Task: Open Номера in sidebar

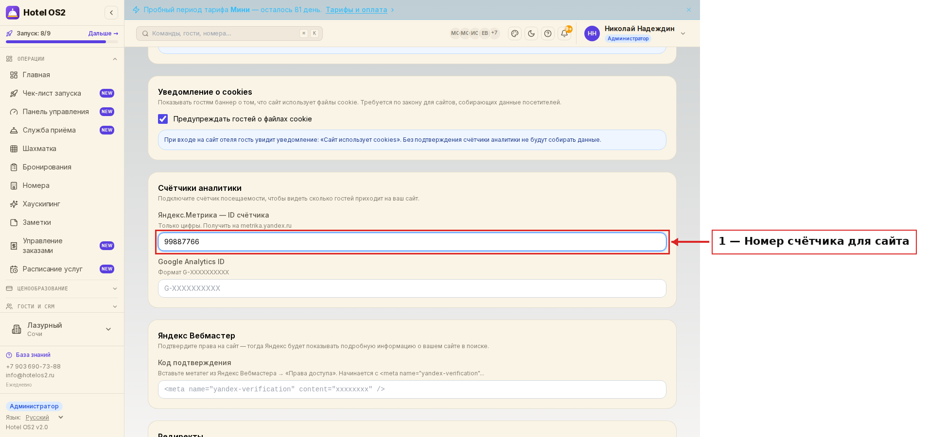Action: [x=62, y=185]
